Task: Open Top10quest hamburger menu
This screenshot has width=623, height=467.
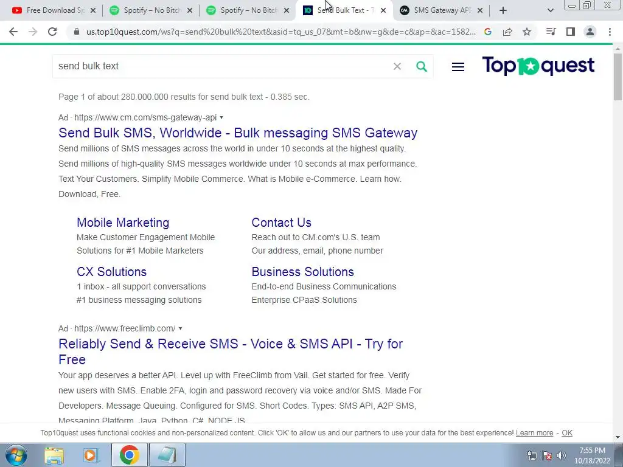Action: (x=458, y=67)
